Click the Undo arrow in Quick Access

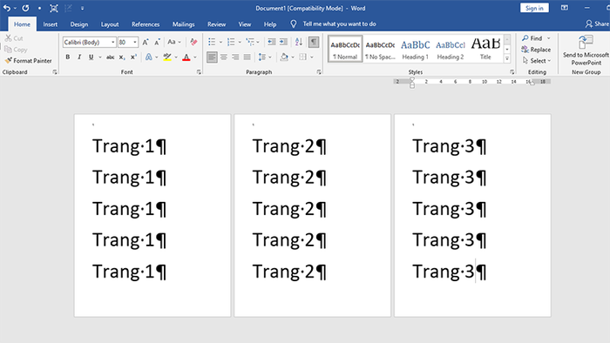pyautogui.click(x=7, y=8)
